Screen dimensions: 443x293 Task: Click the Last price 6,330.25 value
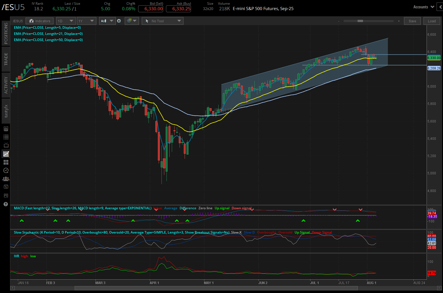pos(62,9)
